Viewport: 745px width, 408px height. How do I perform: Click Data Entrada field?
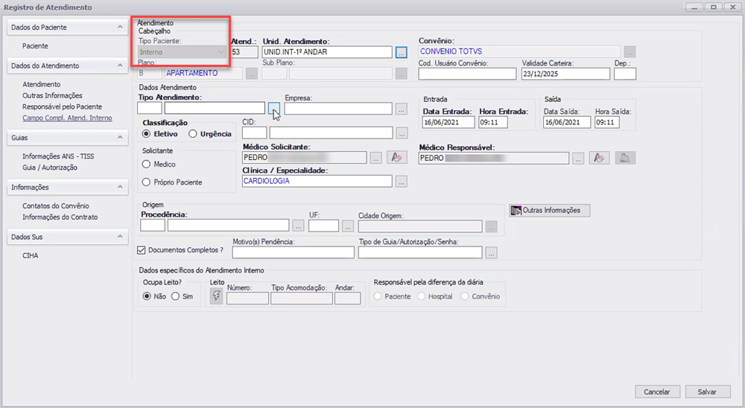pyautogui.click(x=448, y=123)
